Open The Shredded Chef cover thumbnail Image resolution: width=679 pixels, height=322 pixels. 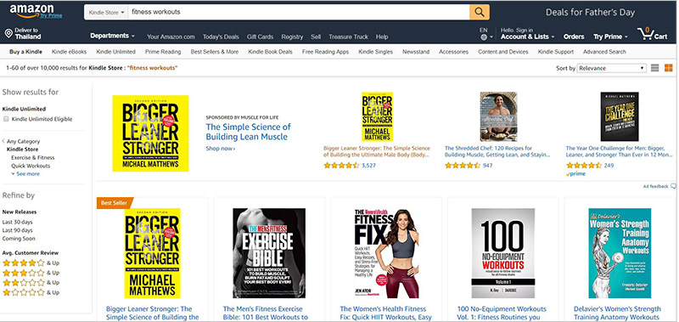(x=498, y=116)
